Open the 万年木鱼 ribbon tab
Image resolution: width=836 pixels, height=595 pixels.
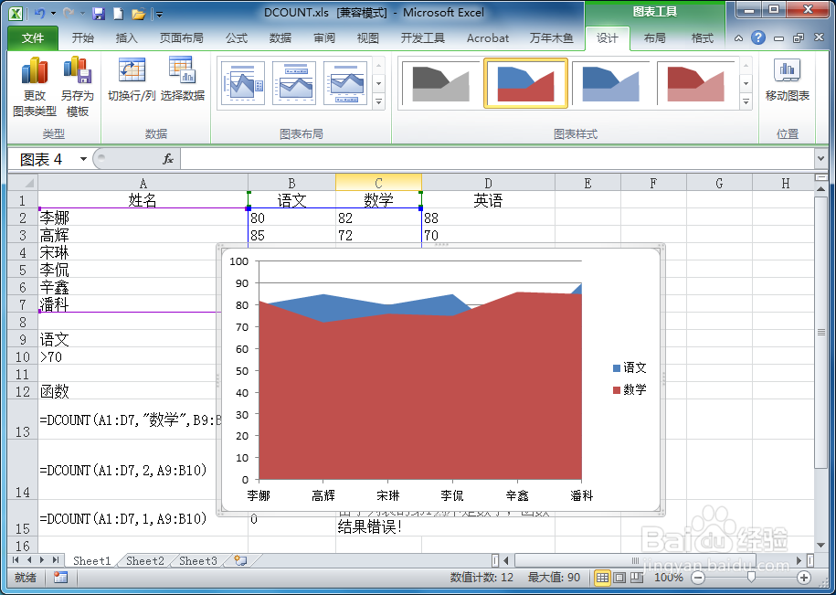coord(551,37)
